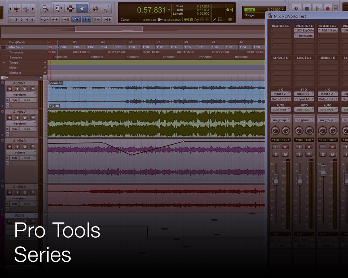Click the audio waveform zoom icon
This screenshot has width=348, height=278.
(17, 9)
